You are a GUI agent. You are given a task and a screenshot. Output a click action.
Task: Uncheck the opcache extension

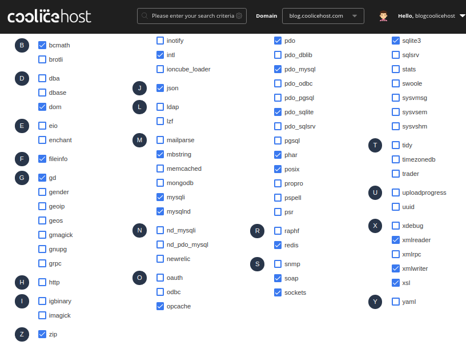(x=160, y=306)
